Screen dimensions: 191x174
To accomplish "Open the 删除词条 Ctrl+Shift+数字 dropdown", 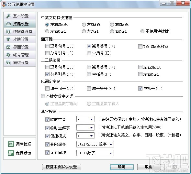I will pos(95,144).
